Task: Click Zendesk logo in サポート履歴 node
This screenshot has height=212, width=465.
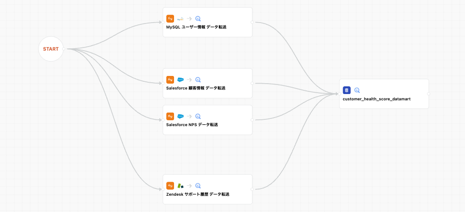Action: [x=180, y=186]
